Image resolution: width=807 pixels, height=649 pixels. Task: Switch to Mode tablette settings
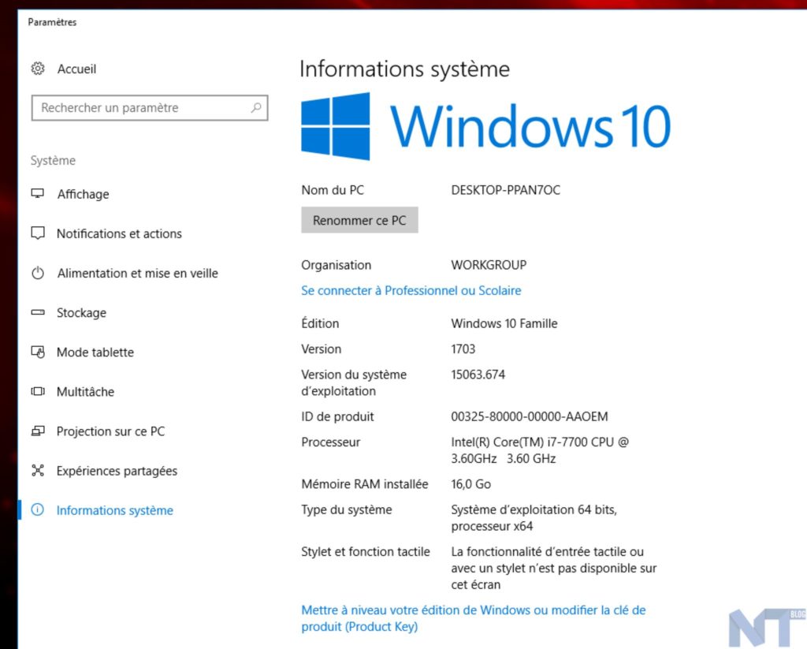95,352
